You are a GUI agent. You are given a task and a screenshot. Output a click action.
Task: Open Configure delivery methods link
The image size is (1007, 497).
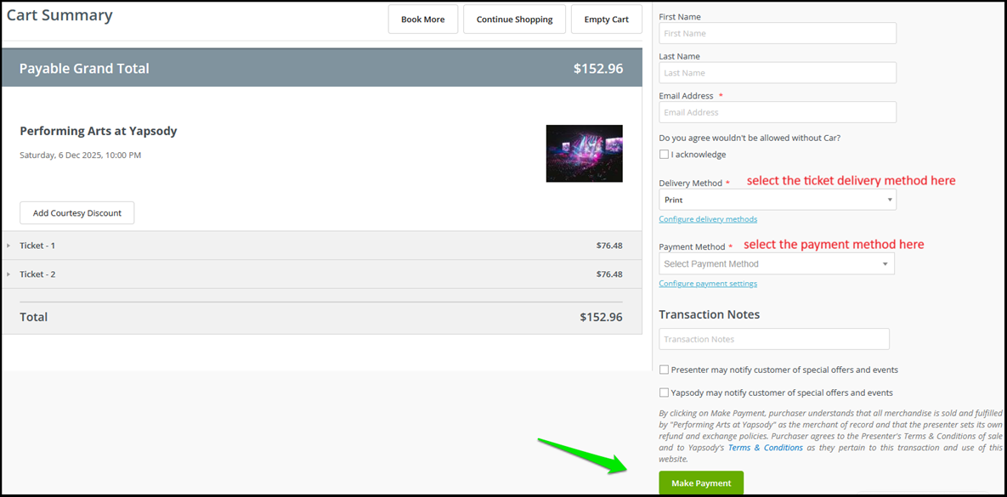(x=708, y=219)
